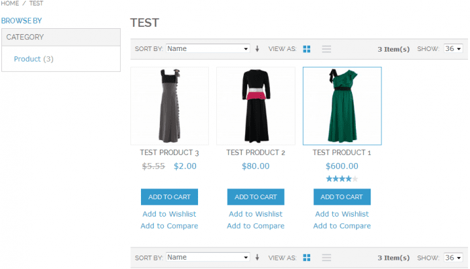This screenshot has width=470, height=269.
Task: Reverse sort order using bottom toolbar arrow
Action: [x=256, y=258]
